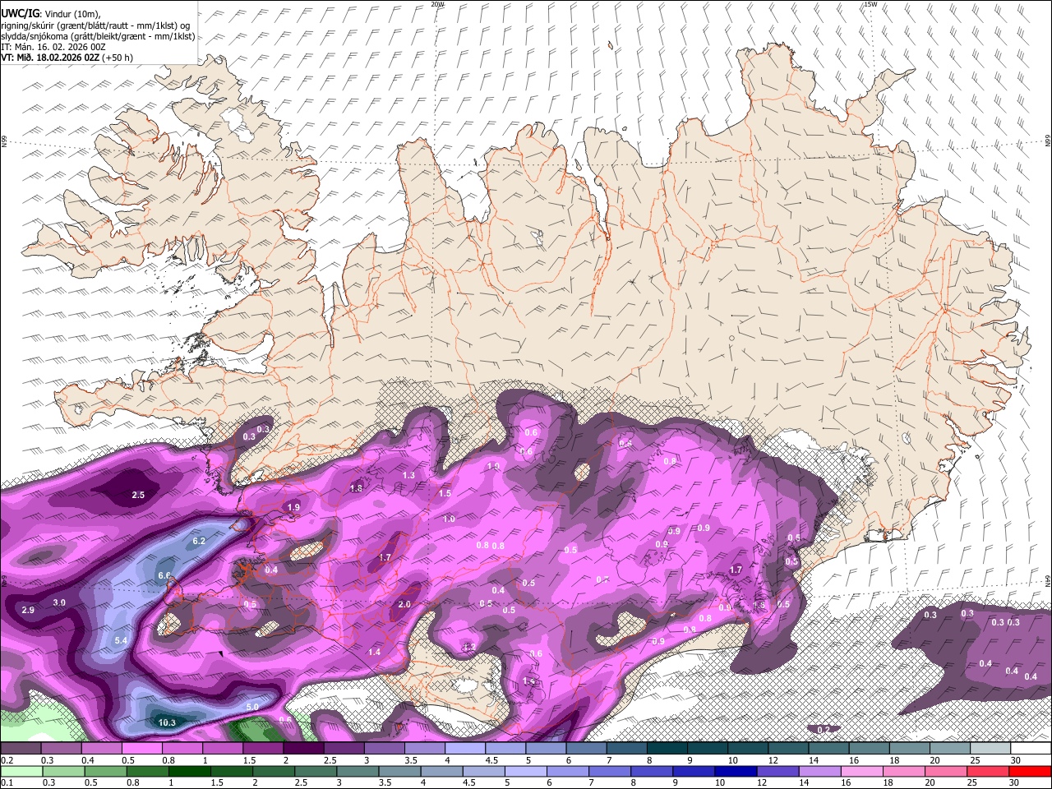Click the '20W' longitude label
Viewport: 1052px width, 789px height.
point(437,4)
